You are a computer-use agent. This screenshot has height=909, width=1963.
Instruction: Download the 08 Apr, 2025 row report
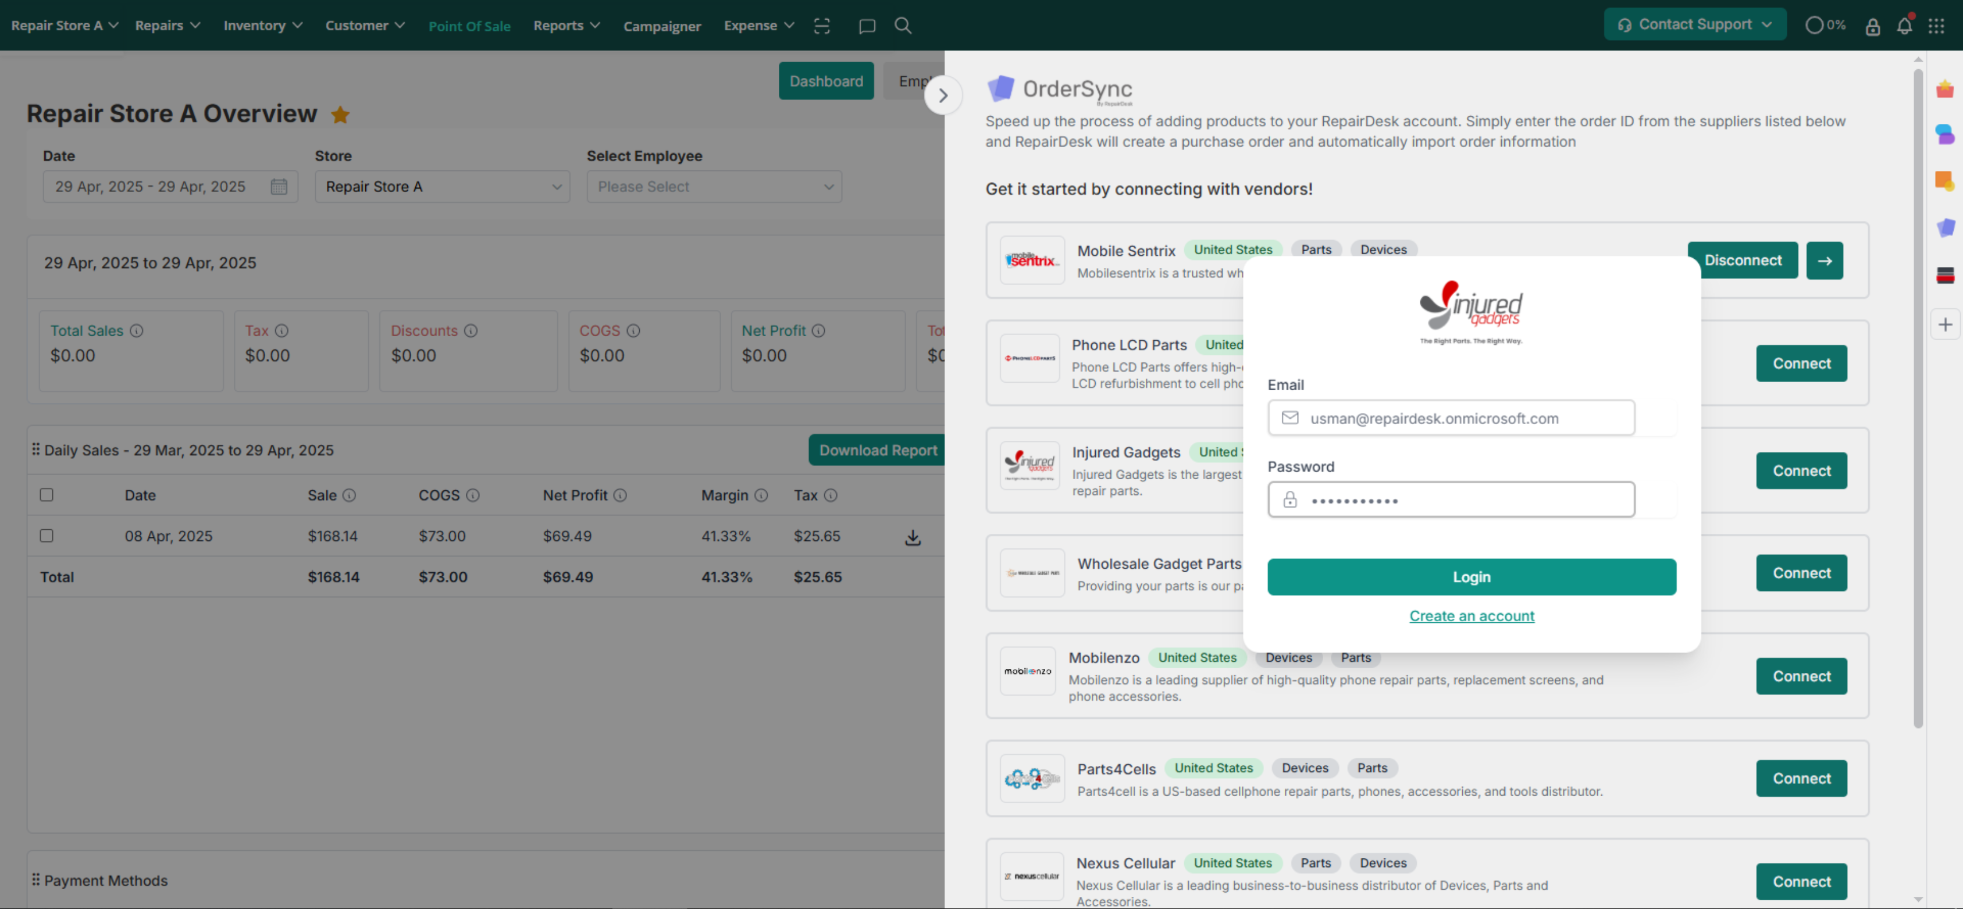(x=913, y=538)
